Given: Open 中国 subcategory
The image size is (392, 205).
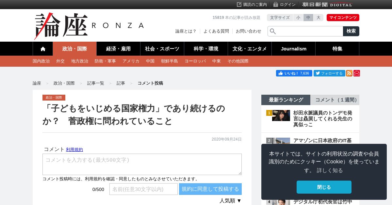Looking at the screenshot, I should tap(150, 61).
